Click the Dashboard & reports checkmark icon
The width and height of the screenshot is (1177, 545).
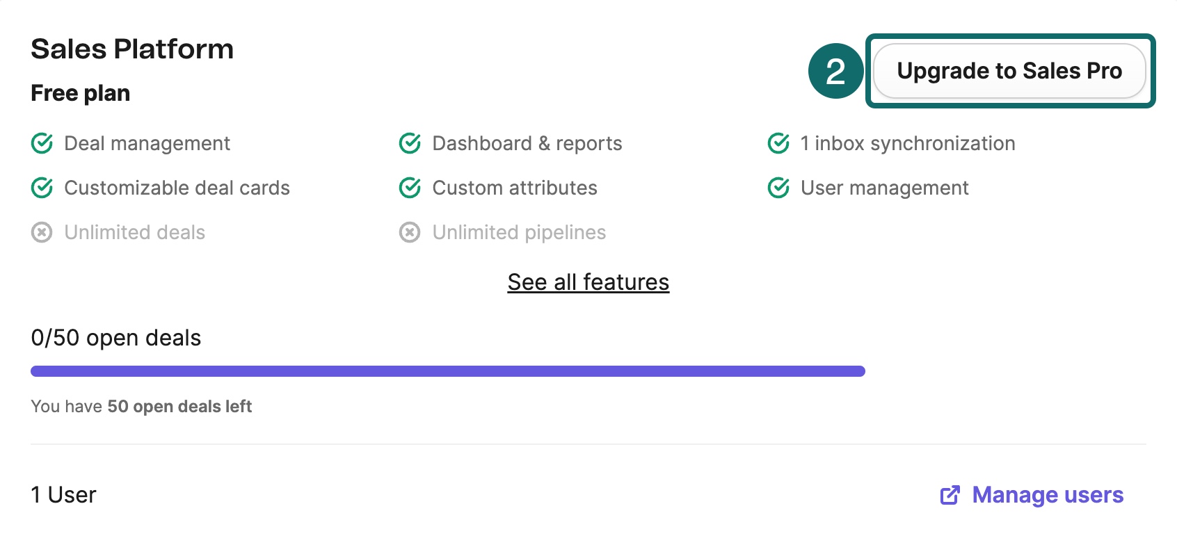pos(410,143)
